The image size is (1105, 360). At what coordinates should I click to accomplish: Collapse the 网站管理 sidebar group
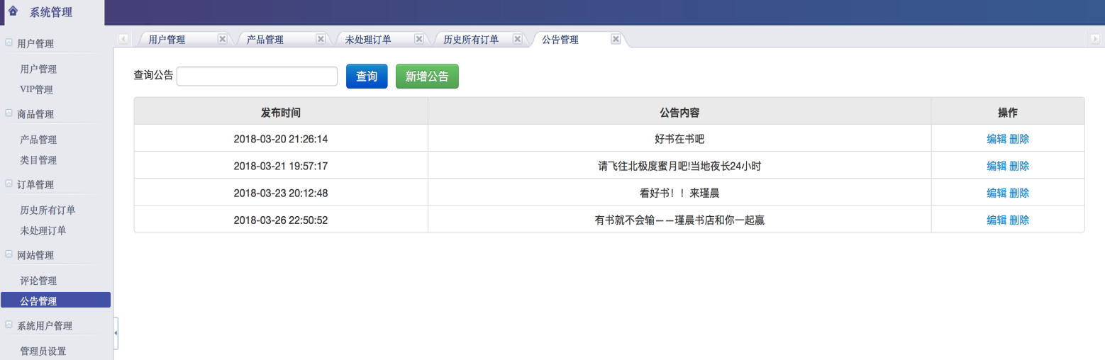point(9,254)
